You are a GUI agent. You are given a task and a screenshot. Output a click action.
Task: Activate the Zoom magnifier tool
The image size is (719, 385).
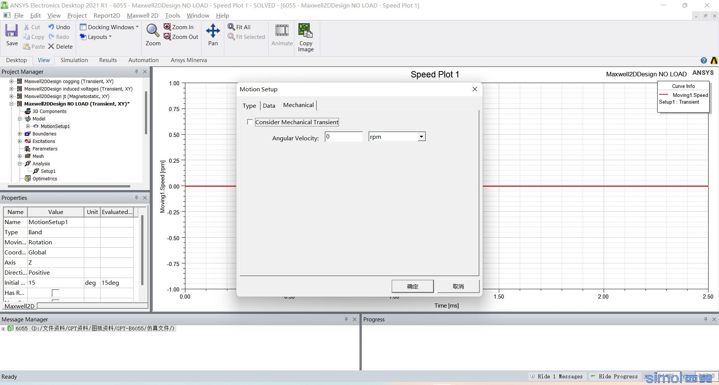click(153, 35)
